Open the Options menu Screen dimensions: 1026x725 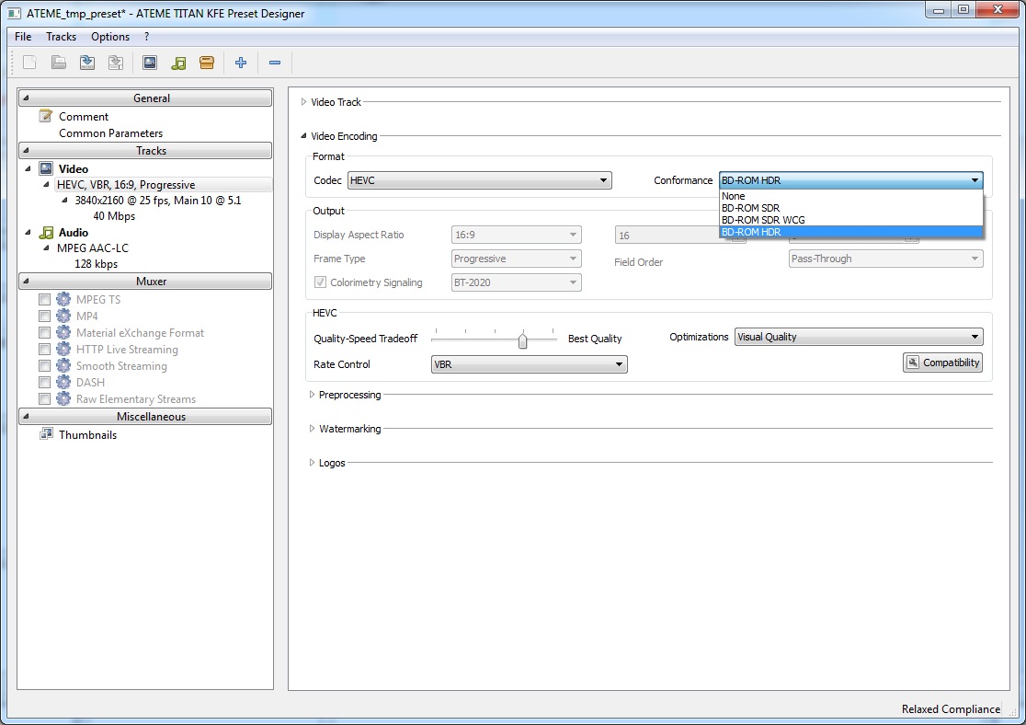(x=109, y=37)
